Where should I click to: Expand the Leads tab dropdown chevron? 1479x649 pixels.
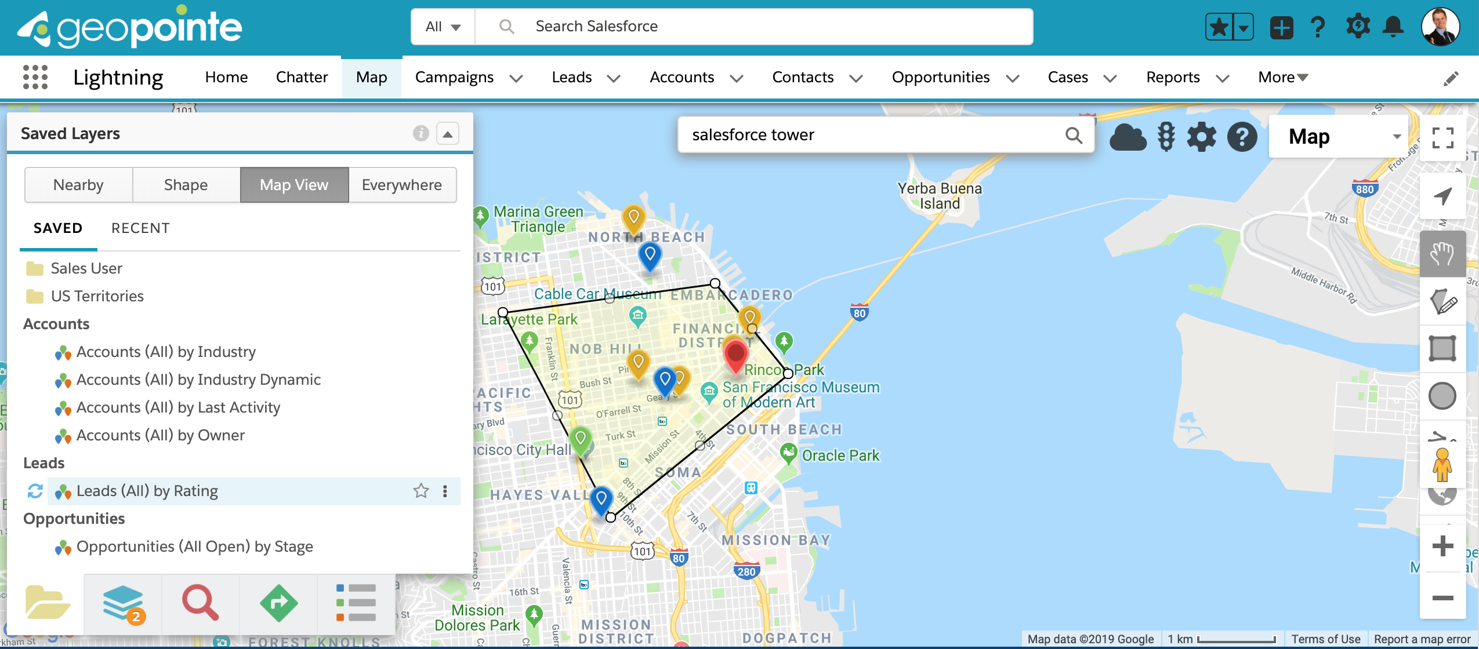click(x=614, y=78)
